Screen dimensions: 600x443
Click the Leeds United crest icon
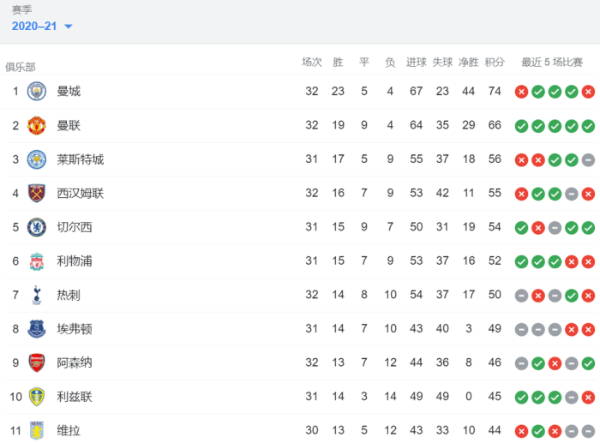tap(36, 397)
